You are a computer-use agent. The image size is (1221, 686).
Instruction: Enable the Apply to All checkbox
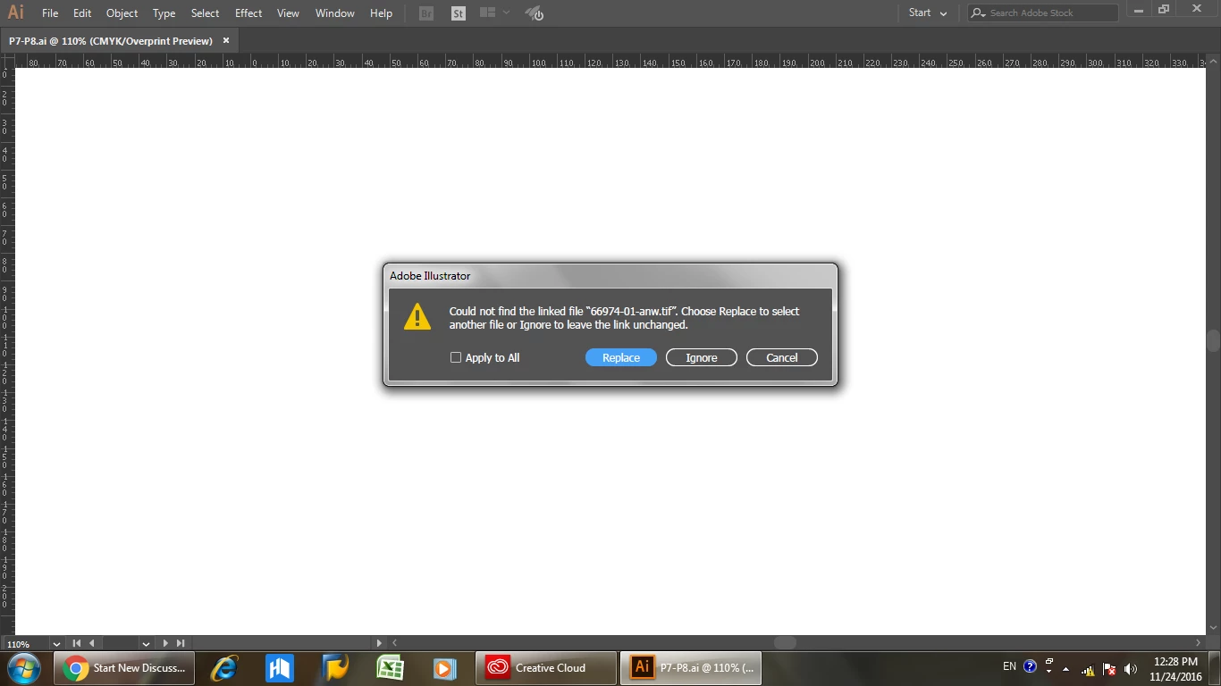(456, 357)
